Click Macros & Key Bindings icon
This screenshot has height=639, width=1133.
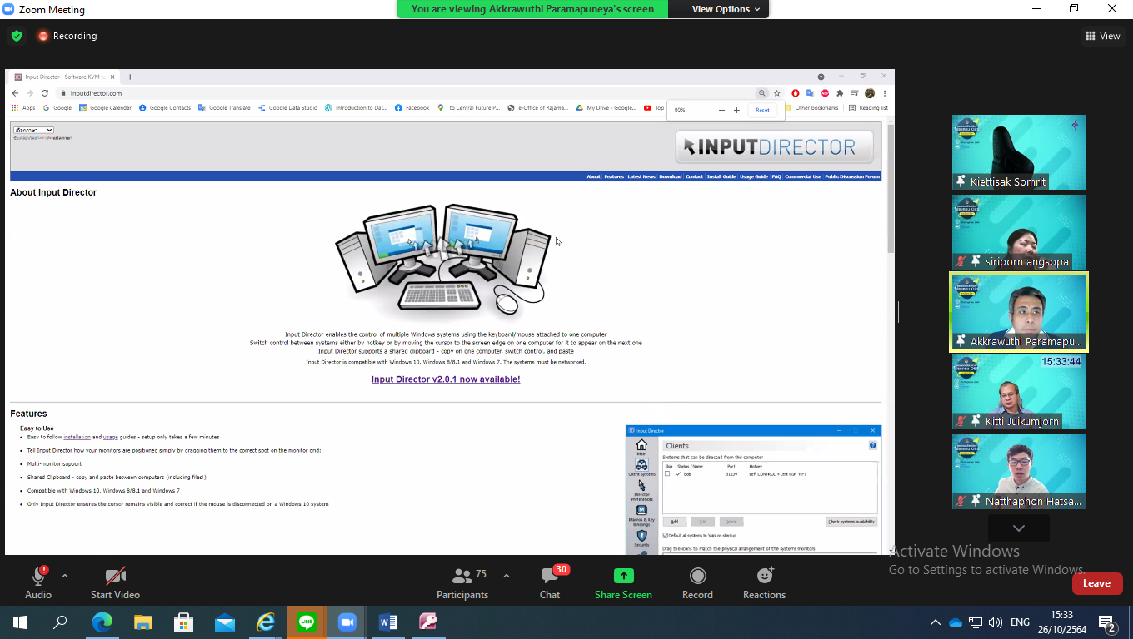[641, 515]
